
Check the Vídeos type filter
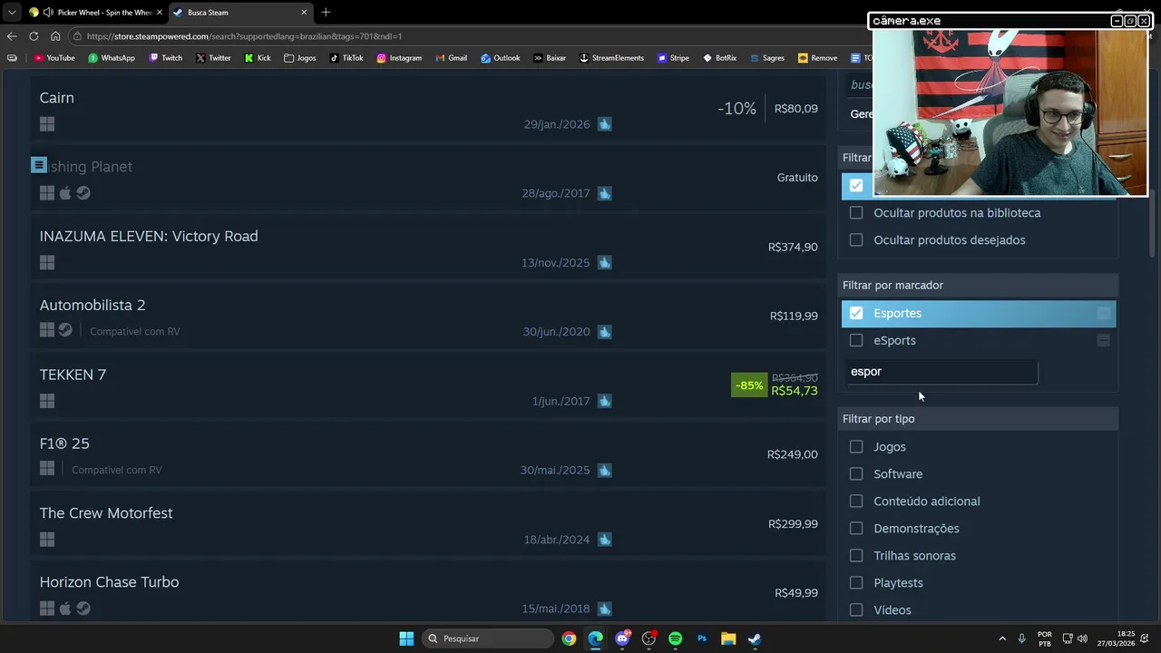click(x=856, y=609)
